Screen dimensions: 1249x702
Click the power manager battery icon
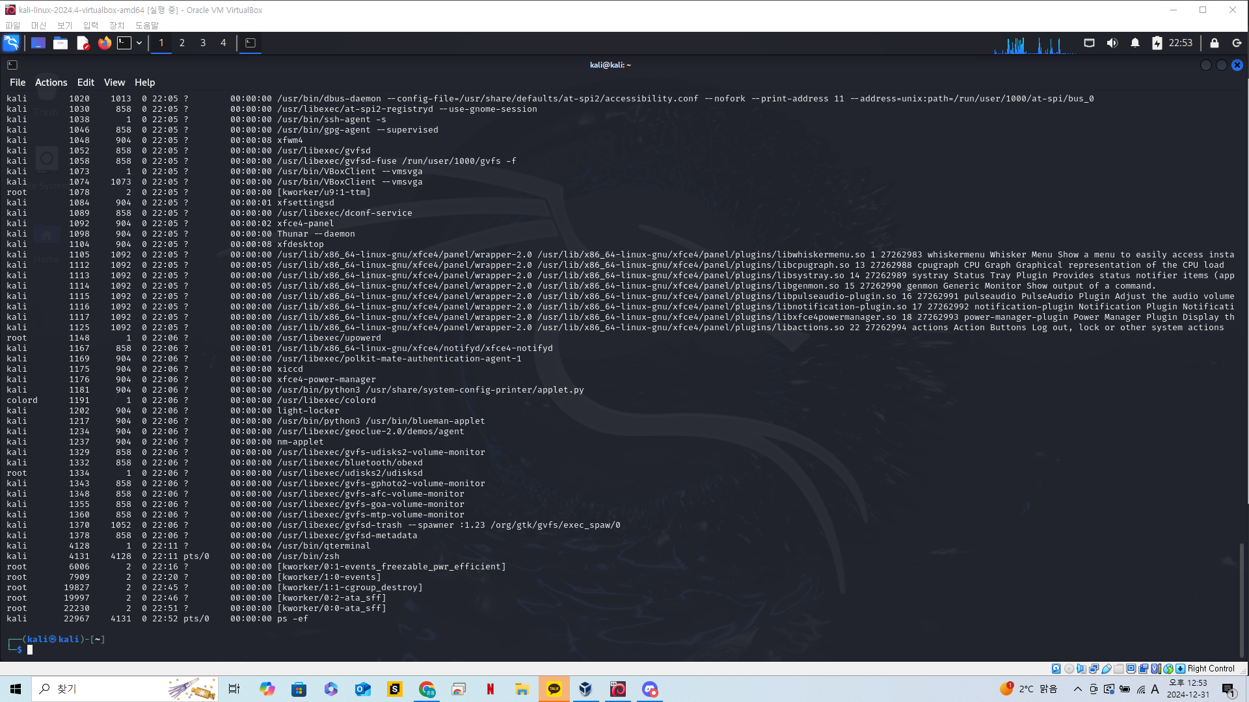[x=1157, y=43]
